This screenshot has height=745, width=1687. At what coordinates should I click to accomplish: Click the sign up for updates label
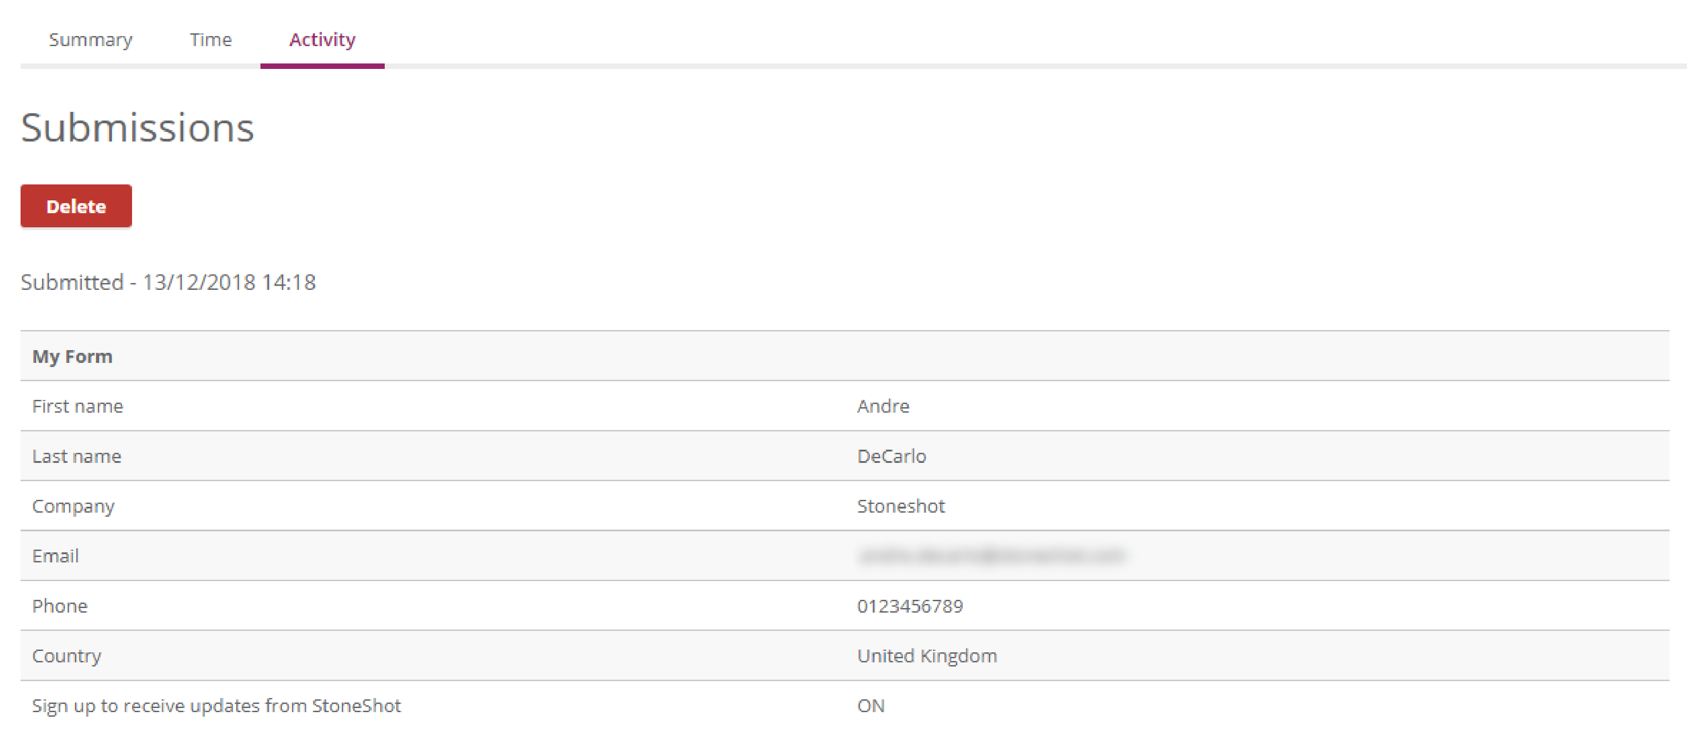point(216,706)
